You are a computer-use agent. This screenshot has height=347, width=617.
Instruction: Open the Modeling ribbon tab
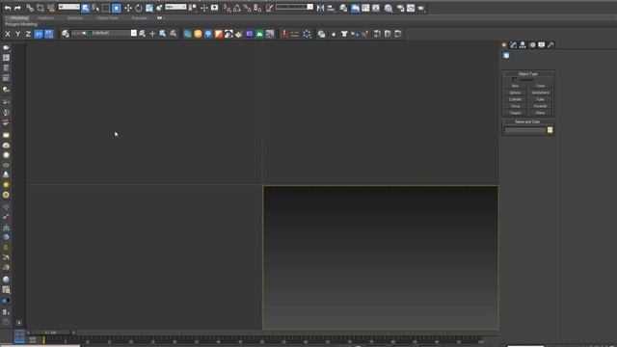[x=19, y=18]
